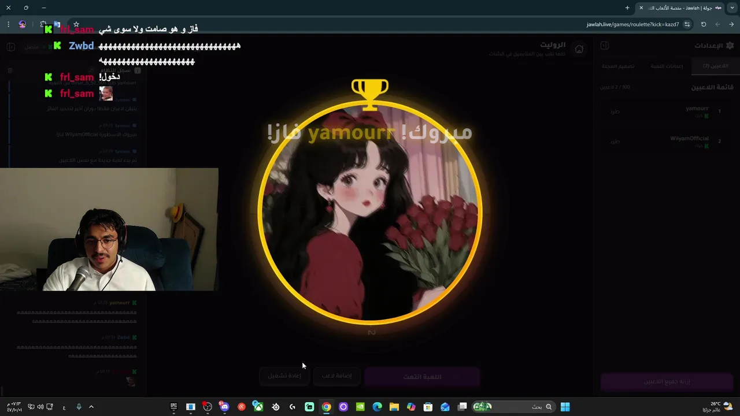740x416 pixels.
Task: Click the volume speaker icon in system tray
Action: pos(40,407)
